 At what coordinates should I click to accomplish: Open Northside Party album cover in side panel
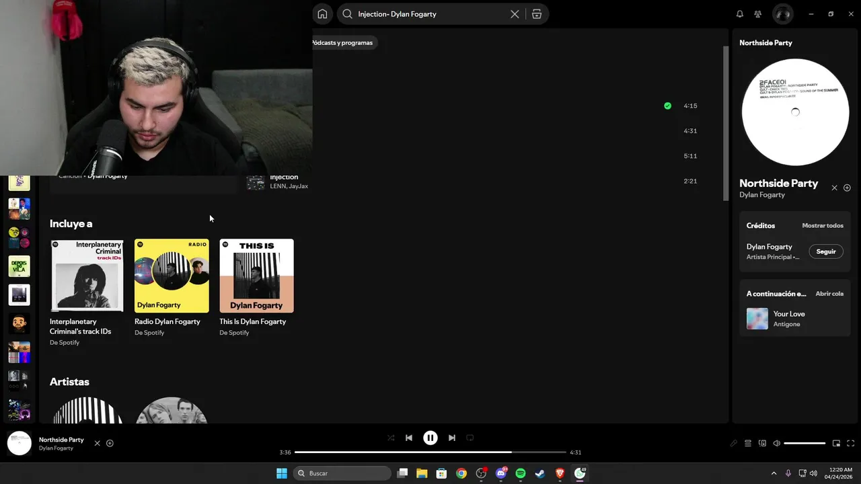click(795, 112)
